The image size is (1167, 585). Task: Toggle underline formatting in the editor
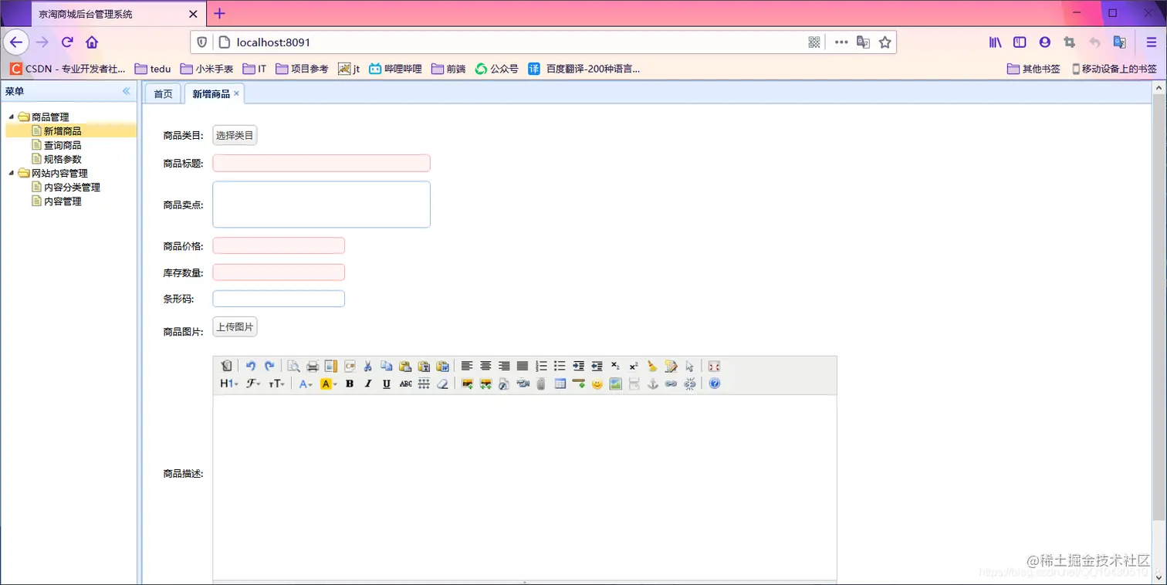(x=387, y=384)
